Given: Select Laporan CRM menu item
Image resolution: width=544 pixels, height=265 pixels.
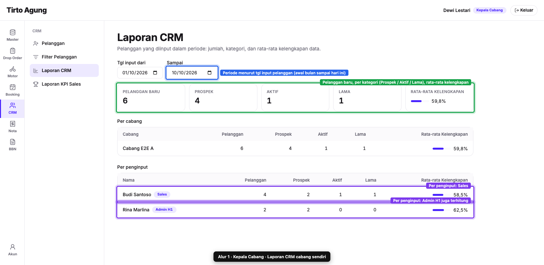Looking at the screenshot, I should click(x=64, y=70).
